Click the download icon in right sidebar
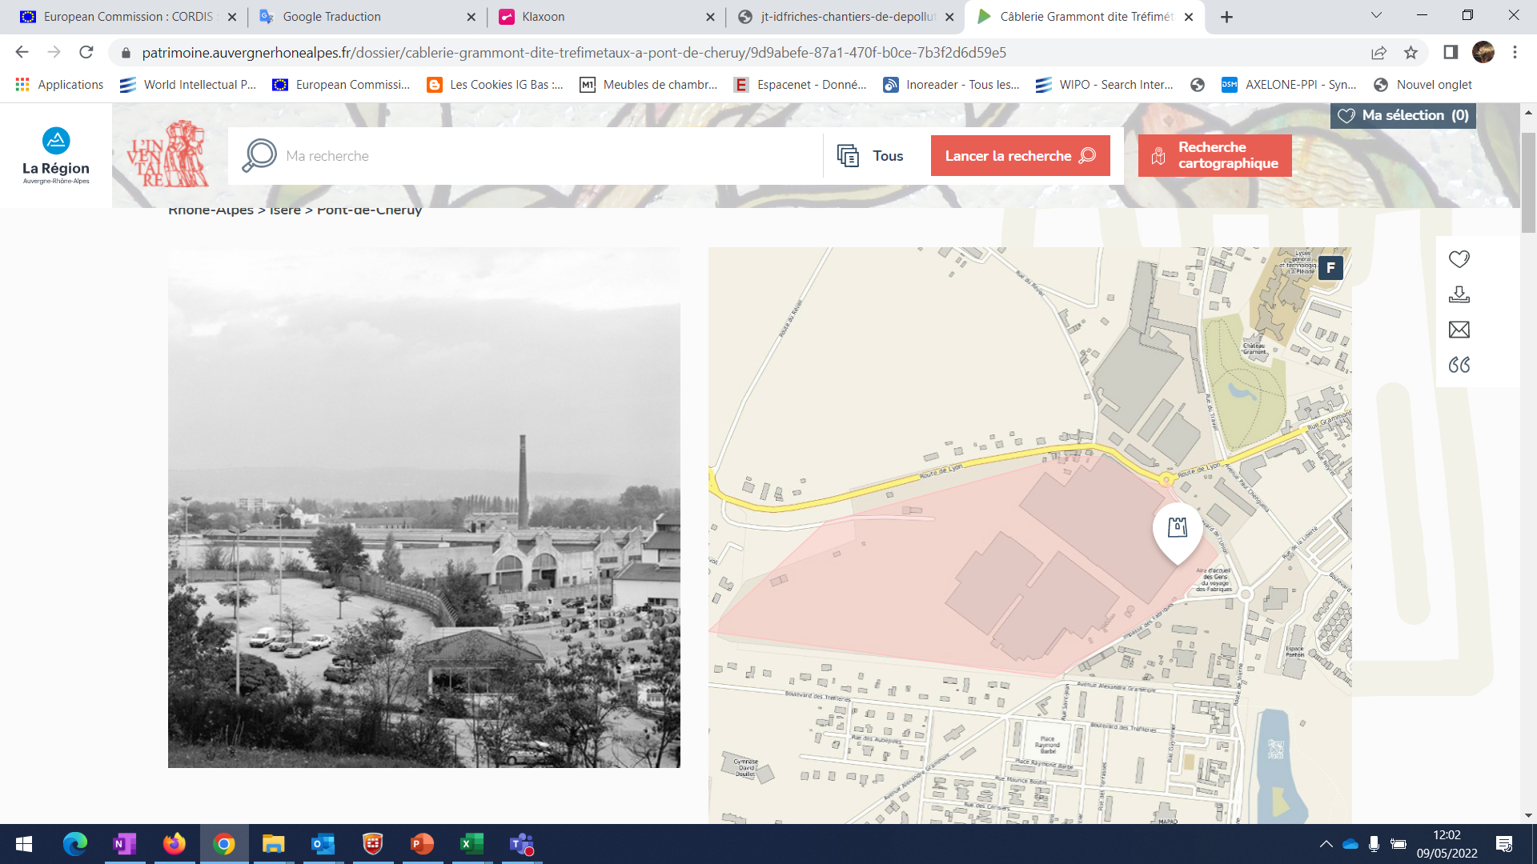The height and width of the screenshot is (864, 1537). 1459,294
